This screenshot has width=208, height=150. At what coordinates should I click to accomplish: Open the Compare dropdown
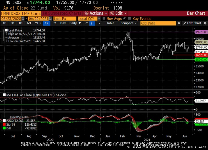tap(128, 23)
